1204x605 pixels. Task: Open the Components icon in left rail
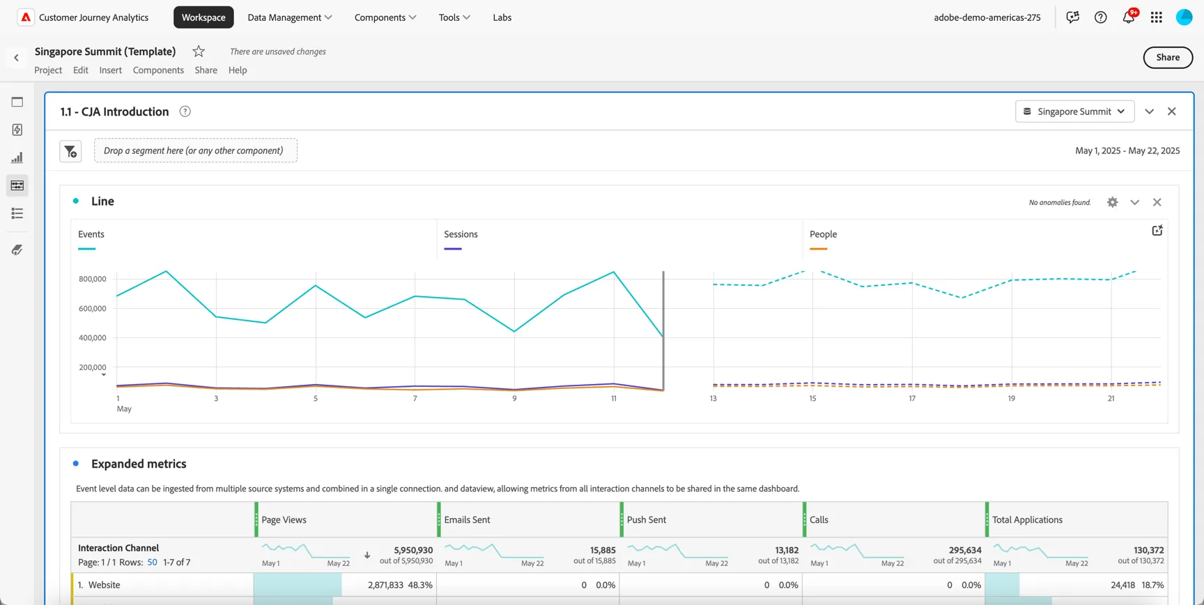[x=17, y=185]
